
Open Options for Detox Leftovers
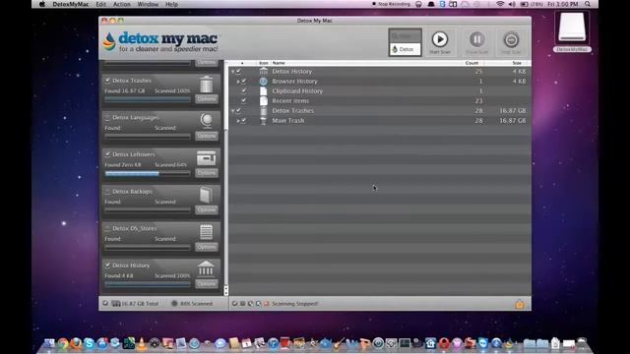click(207, 173)
